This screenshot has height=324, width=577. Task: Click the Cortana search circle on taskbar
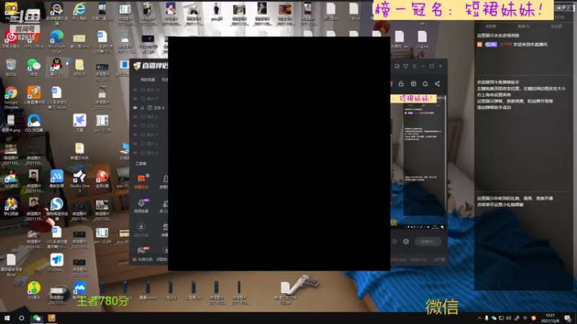click(22, 318)
